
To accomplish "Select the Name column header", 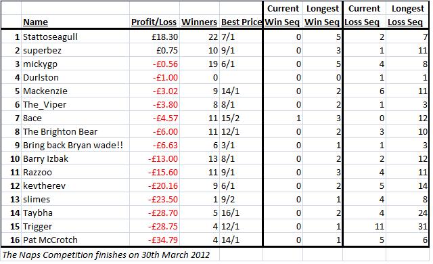I will [35, 22].
